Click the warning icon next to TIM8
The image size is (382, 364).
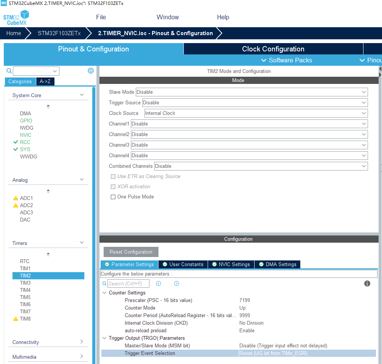[x=16, y=319]
